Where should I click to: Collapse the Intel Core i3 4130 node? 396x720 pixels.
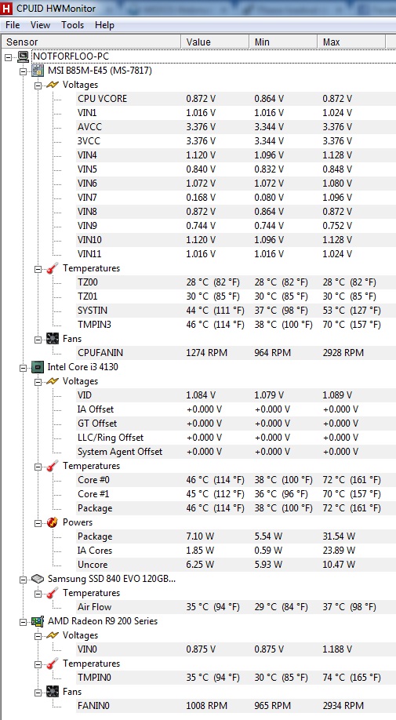(23, 368)
